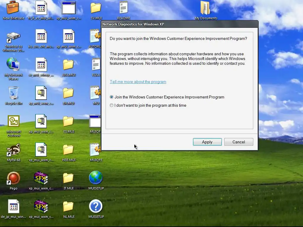Select the BR.MUI folder icon
303x227 pixels.
click(x=68, y=93)
